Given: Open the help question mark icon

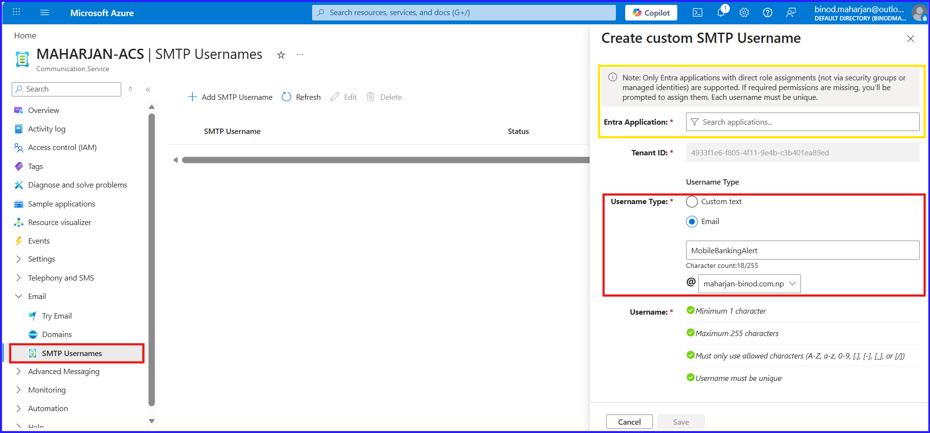Looking at the screenshot, I should 767,13.
